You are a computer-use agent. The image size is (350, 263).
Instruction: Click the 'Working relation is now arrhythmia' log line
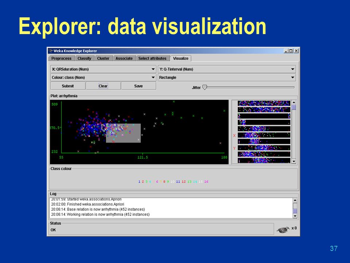tap(101, 214)
